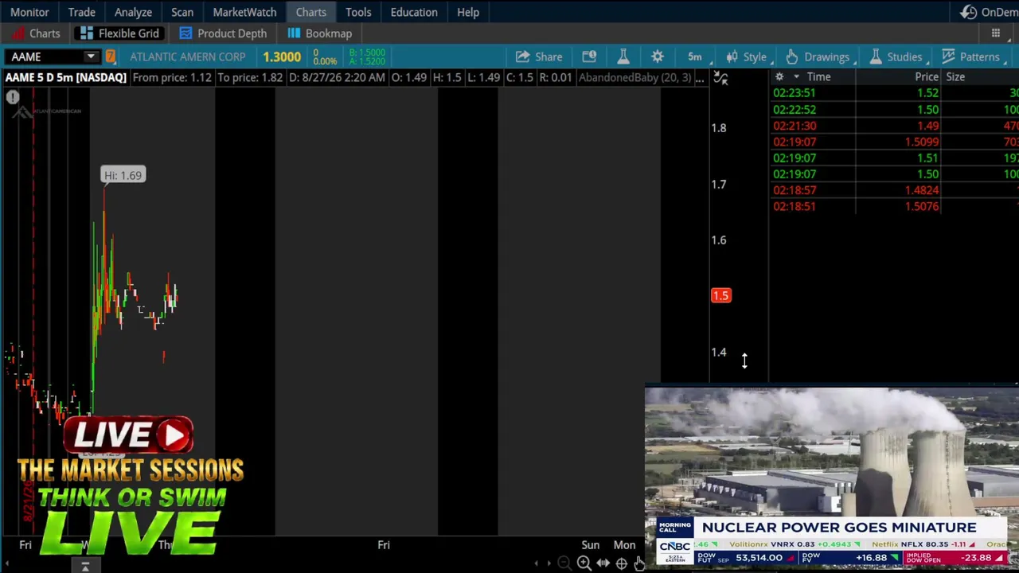The image size is (1019, 573).
Task: Open the Education tab
Action: [414, 12]
